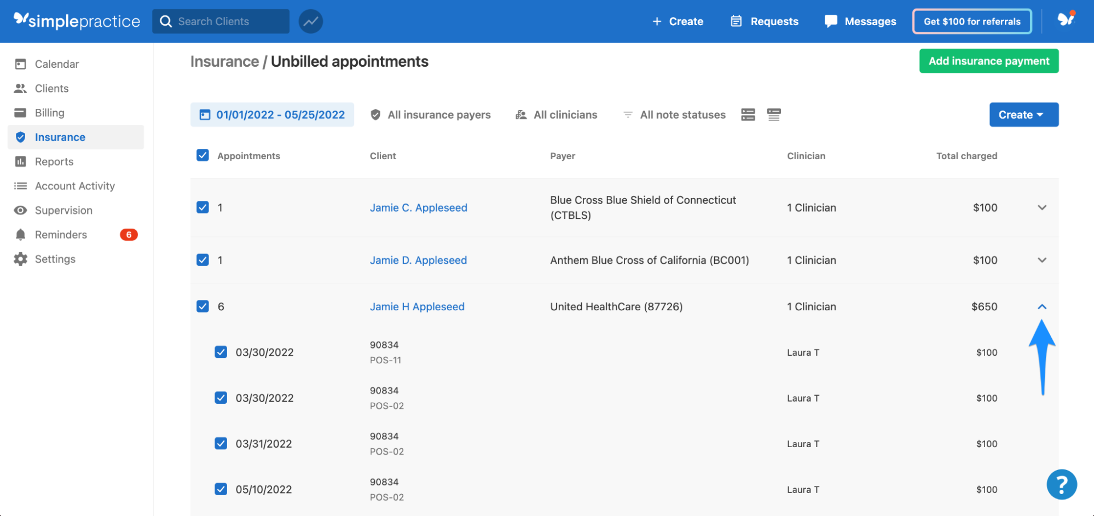1094x516 pixels.
Task: Click Anthem Blue Cross of California (BC001)
Action: click(650, 260)
